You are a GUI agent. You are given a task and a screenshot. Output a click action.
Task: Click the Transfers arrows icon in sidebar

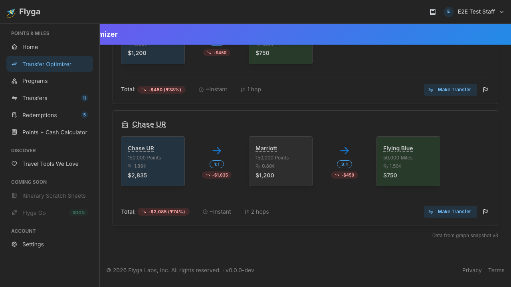coord(14,98)
